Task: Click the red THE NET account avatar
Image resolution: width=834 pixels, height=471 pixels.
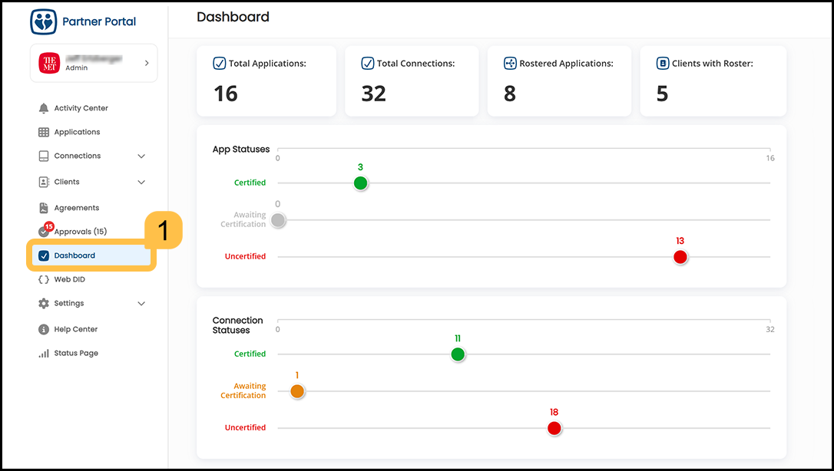Action: pos(49,63)
